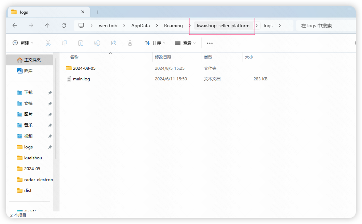Click the Copy icon in toolbar

tap(64, 43)
